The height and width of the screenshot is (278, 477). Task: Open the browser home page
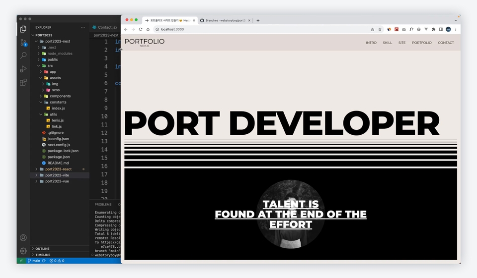[148, 29]
